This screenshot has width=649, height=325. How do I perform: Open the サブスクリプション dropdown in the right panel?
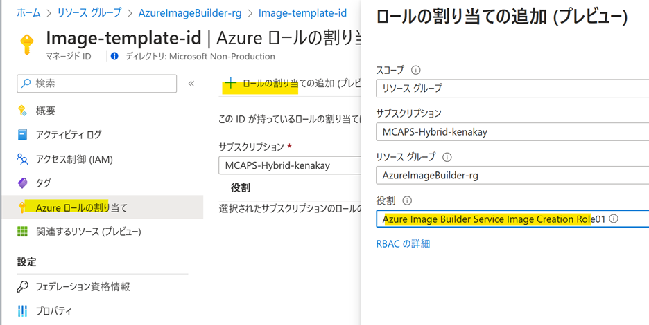[512, 131]
